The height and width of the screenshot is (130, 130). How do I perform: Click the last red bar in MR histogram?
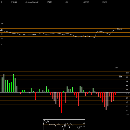pos(115,94)
